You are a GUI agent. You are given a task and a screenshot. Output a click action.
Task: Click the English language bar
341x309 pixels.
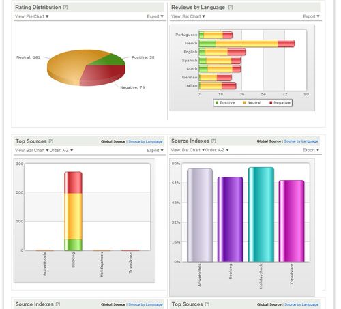point(222,52)
